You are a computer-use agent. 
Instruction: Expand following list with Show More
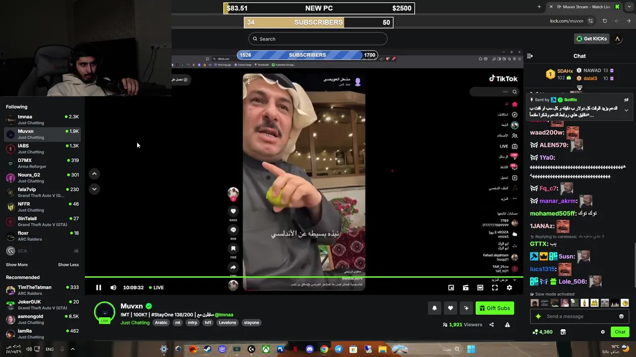click(x=17, y=265)
